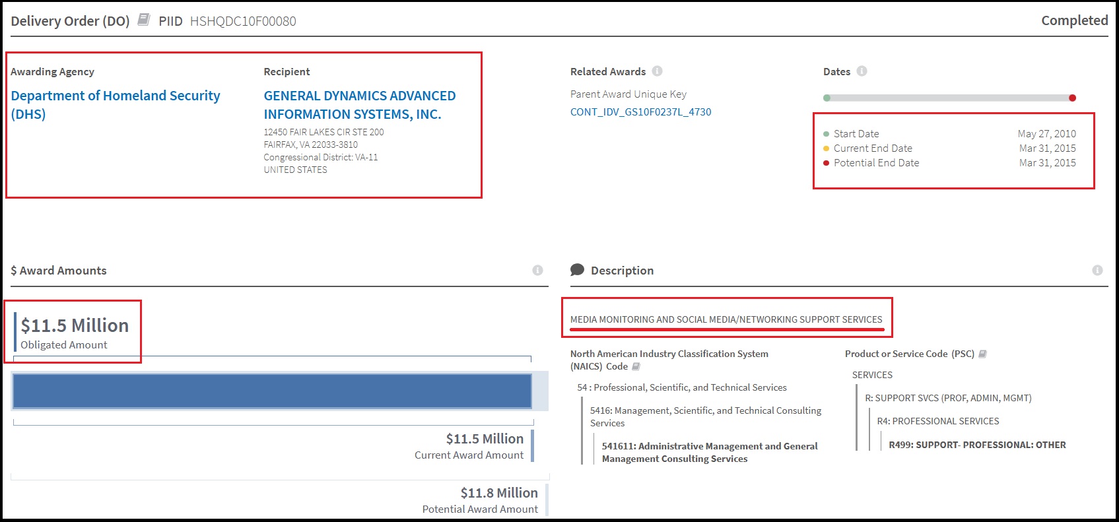This screenshot has width=1119, height=522.
Task: Select PSC row R499: SUPPORT- PROFESSIONAL: OTHER
Action: point(977,445)
